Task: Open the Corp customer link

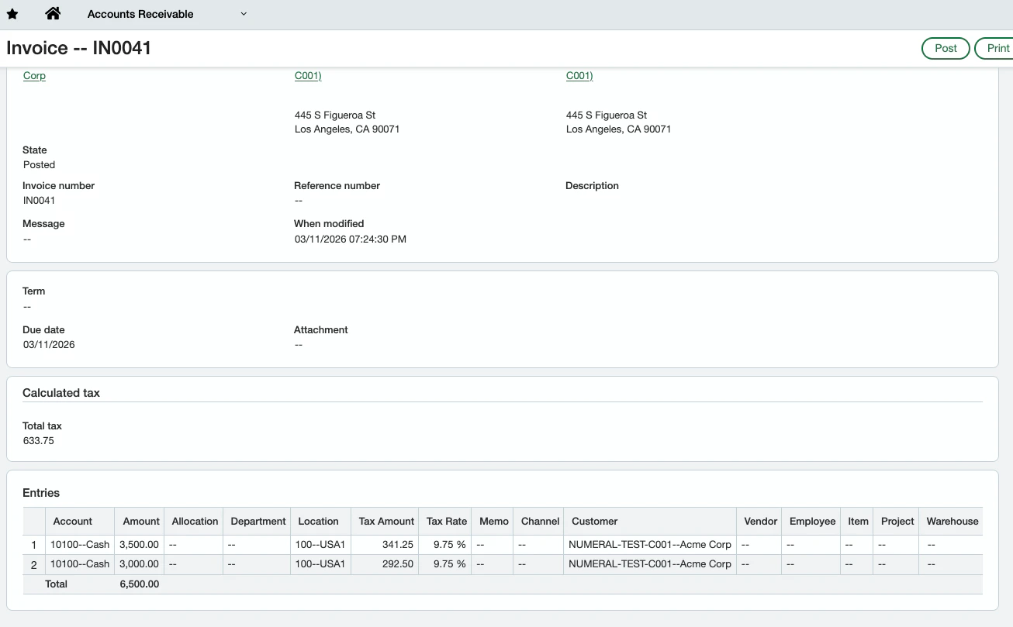Action: [34, 76]
